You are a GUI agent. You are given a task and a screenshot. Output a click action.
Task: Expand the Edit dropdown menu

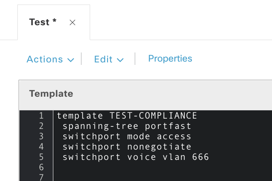[x=109, y=60]
